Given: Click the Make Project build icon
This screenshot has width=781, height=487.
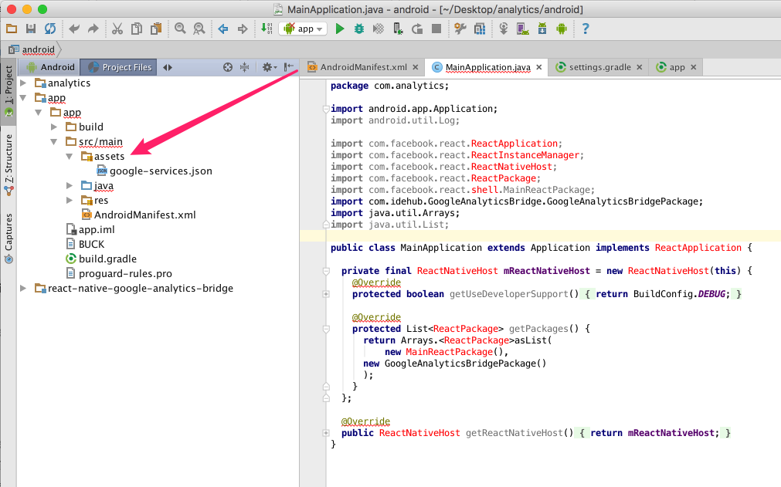Looking at the screenshot, I should pos(267,29).
